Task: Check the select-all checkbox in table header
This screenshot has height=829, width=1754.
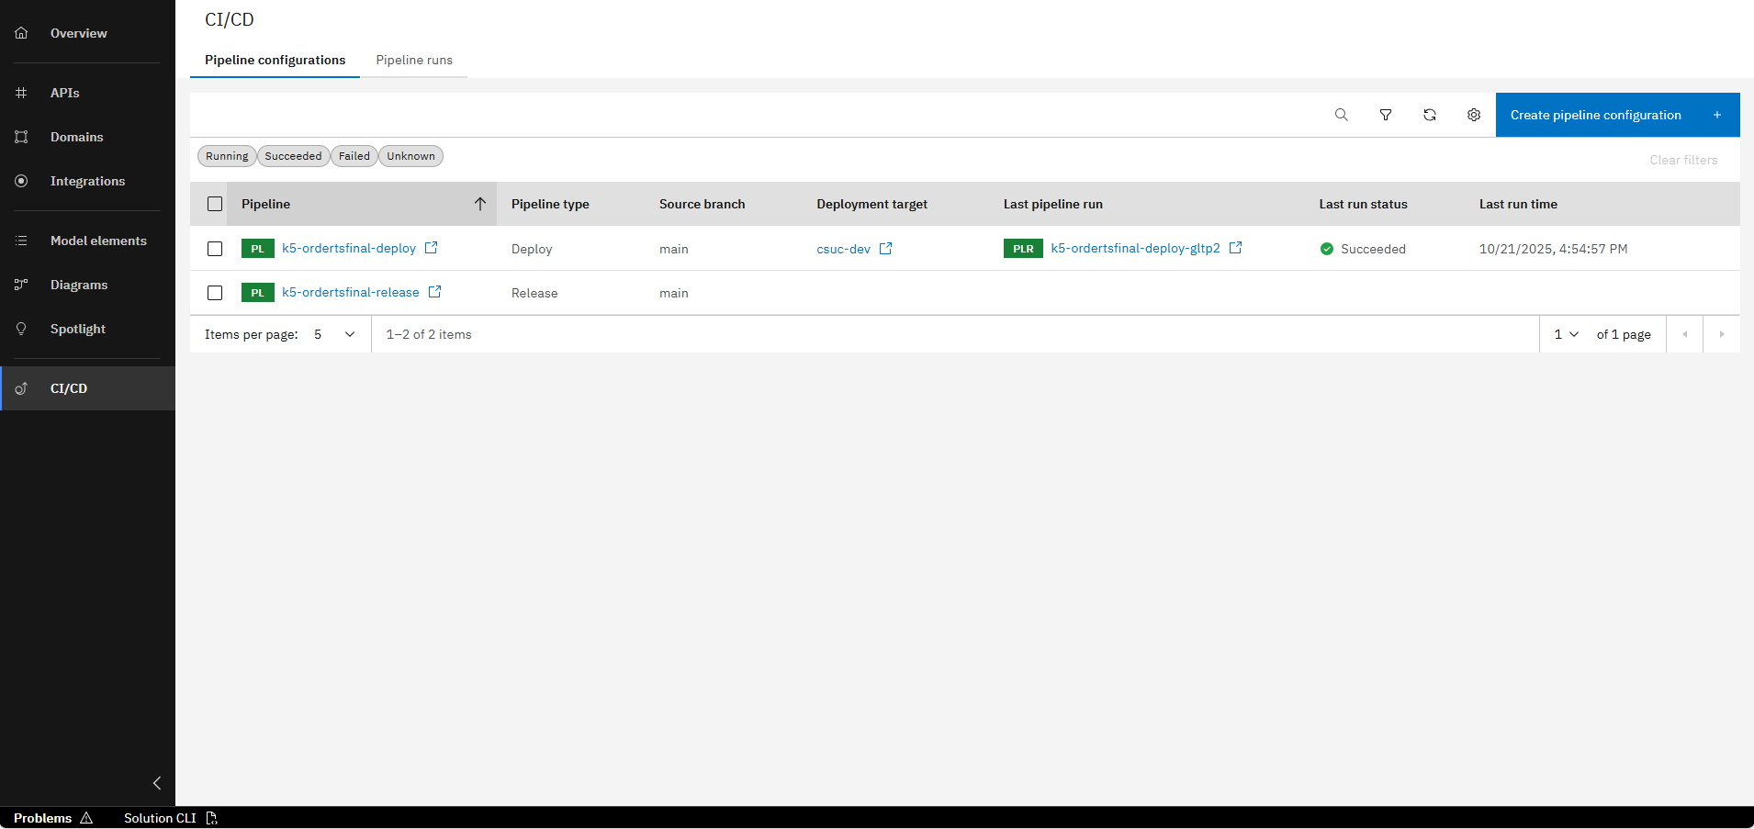Action: click(x=215, y=203)
